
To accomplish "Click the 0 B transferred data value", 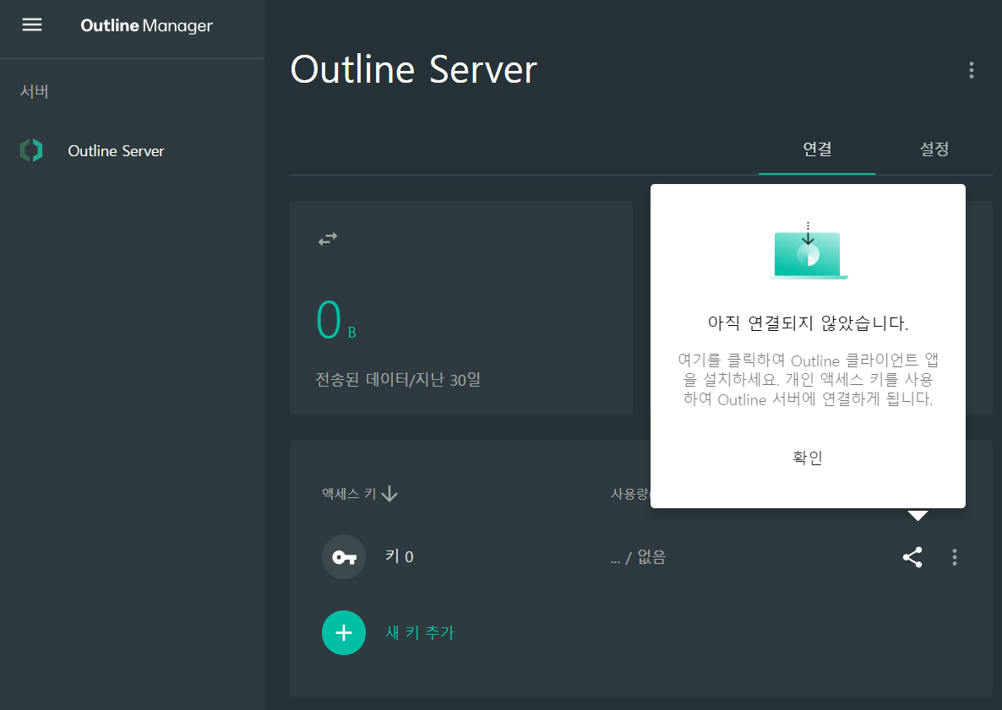I will [x=336, y=319].
